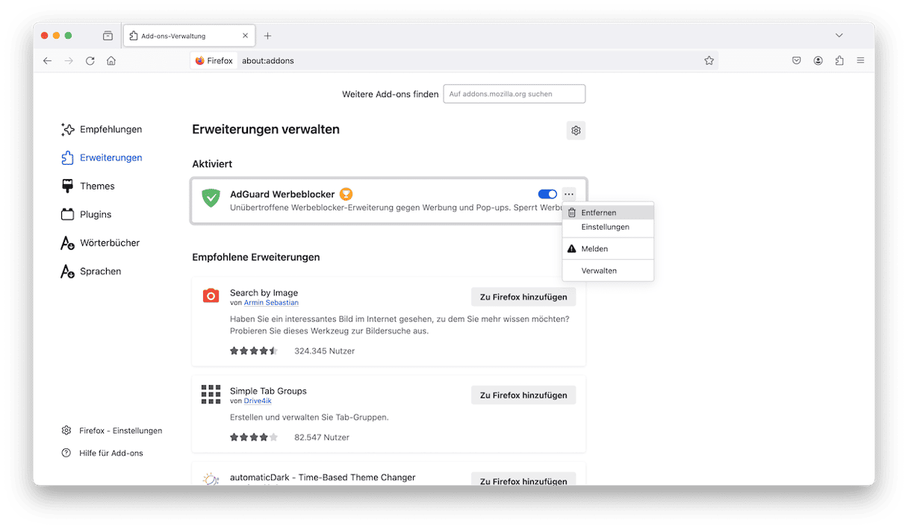Bookmark this page with the star icon
This screenshot has width=908, height=529.
[709, 60]
